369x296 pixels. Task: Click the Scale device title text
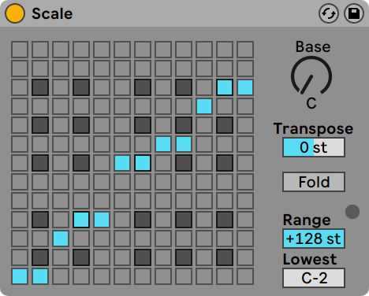pyautogui.click(x=52, y=13)
